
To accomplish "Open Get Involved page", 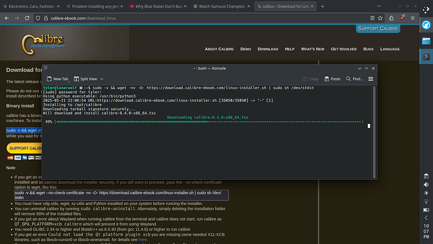I will [x=343, y=49].
